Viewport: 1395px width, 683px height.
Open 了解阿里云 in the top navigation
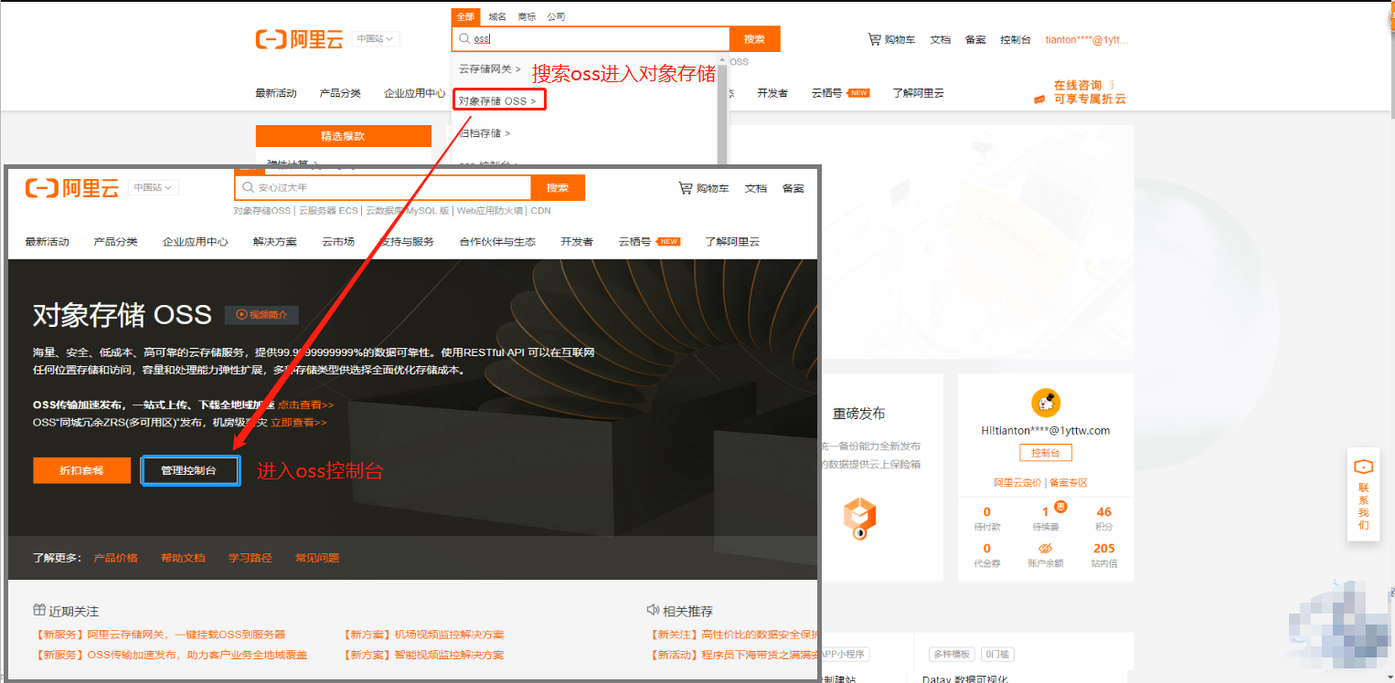[918, 93]
